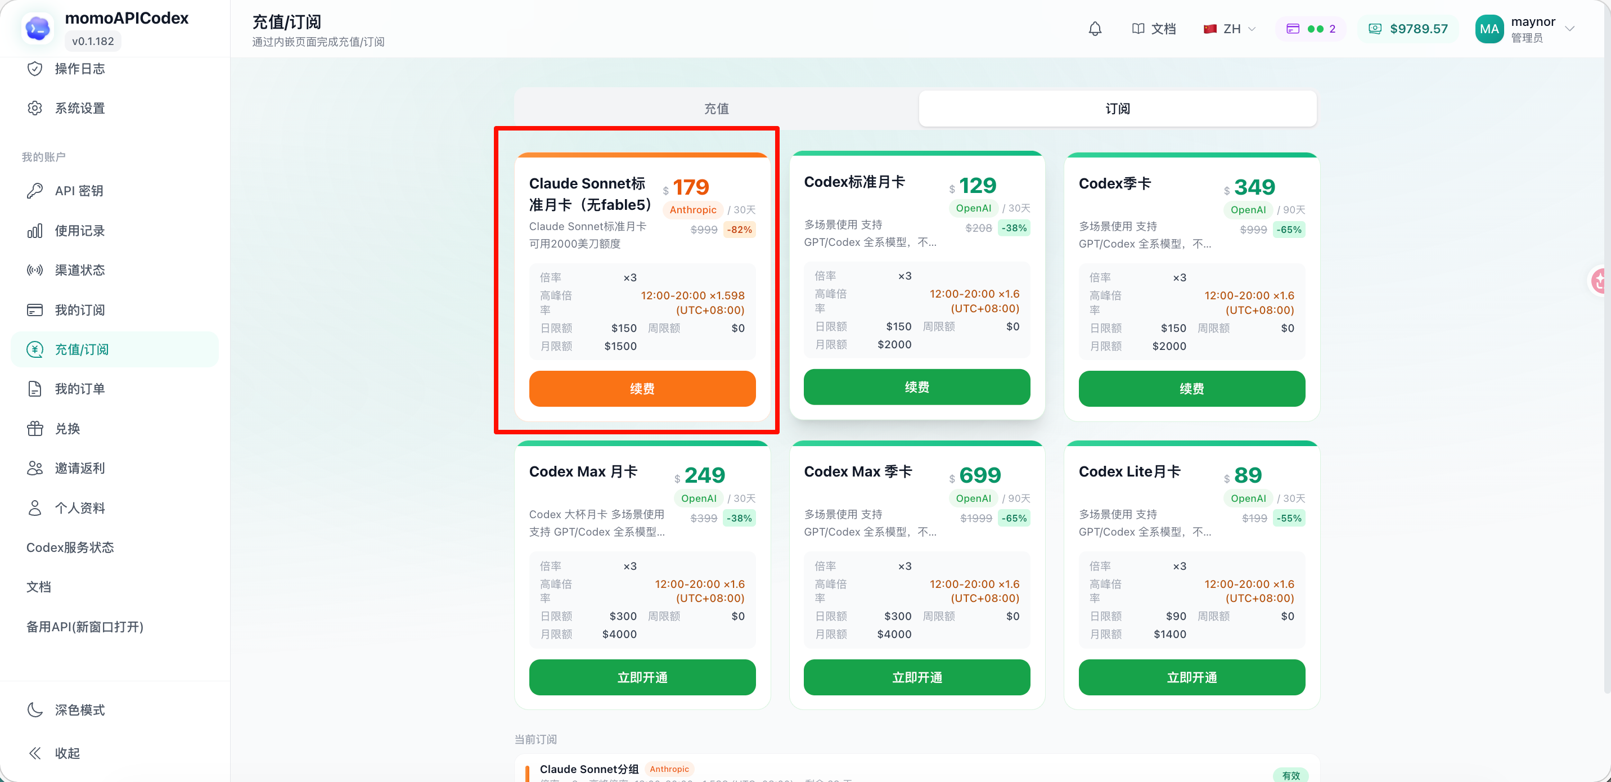Collapse the sidebar with 收起

[115, 753]
